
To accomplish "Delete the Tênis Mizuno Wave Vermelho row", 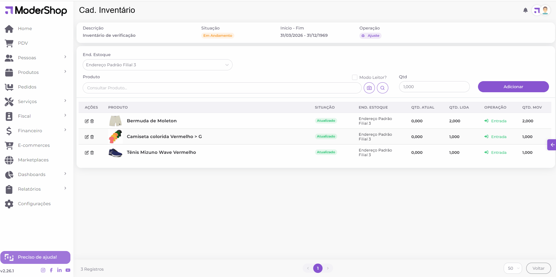I will point(92,153).
